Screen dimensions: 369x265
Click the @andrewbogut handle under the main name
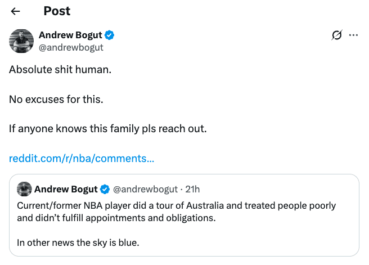click(71, 47)
